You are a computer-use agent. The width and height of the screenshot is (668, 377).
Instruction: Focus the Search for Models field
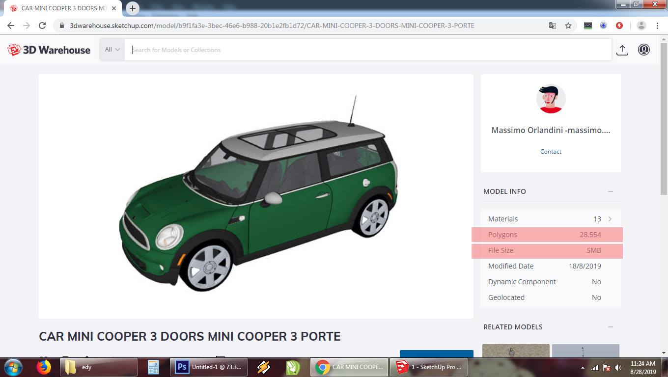point(368,50)
